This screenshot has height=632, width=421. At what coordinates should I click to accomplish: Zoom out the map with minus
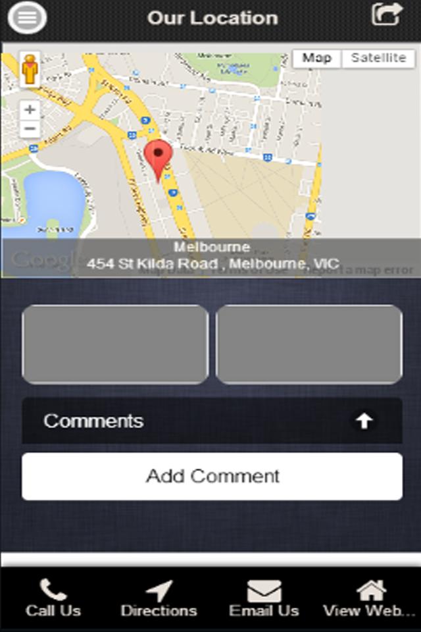pos(30,129)
